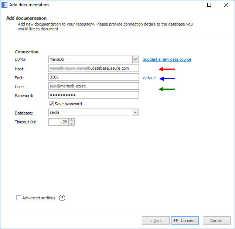This screenshot has height=229, width=235.
Task: Click the Timeout value field
Action: tap(58, 122)
